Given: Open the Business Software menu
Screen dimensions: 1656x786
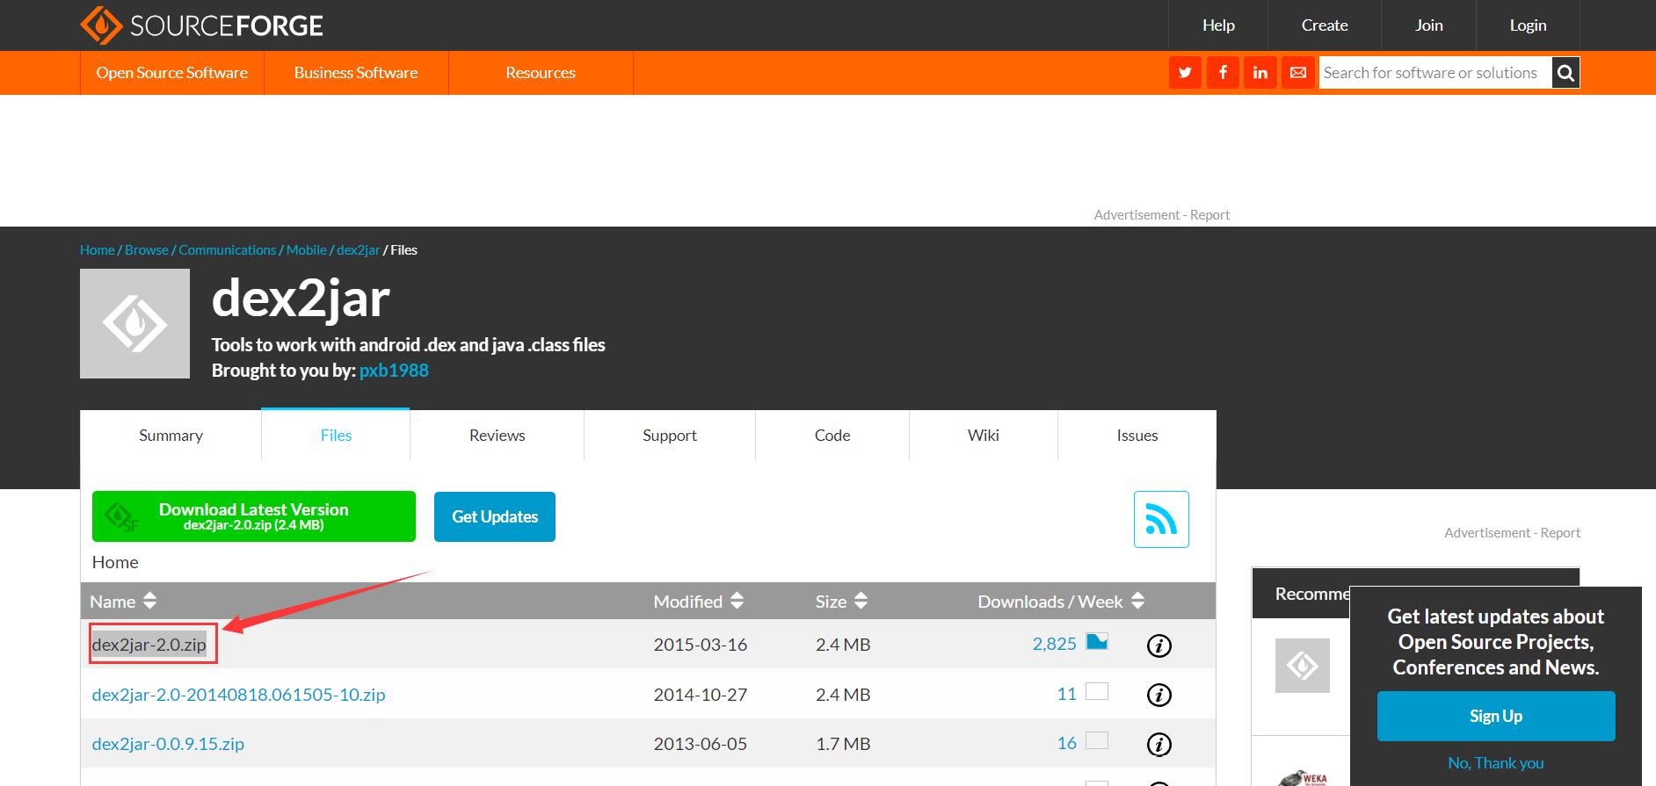Looking at the screenshot, I should click(356, 73).
